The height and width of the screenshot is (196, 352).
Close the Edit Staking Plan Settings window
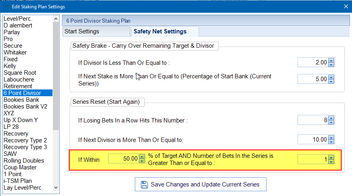(345, 6)
